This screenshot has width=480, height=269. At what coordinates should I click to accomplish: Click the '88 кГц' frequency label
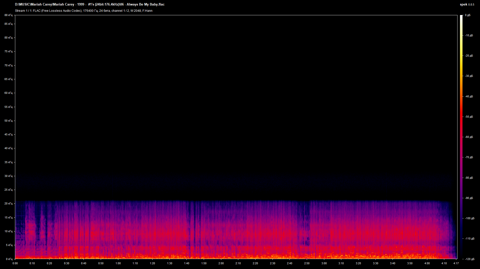point(8,15)
